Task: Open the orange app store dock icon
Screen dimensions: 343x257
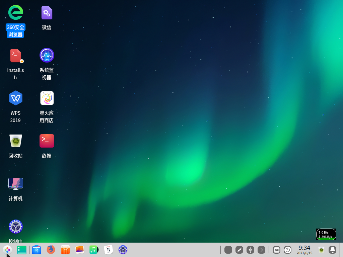Action: (65, 250)
